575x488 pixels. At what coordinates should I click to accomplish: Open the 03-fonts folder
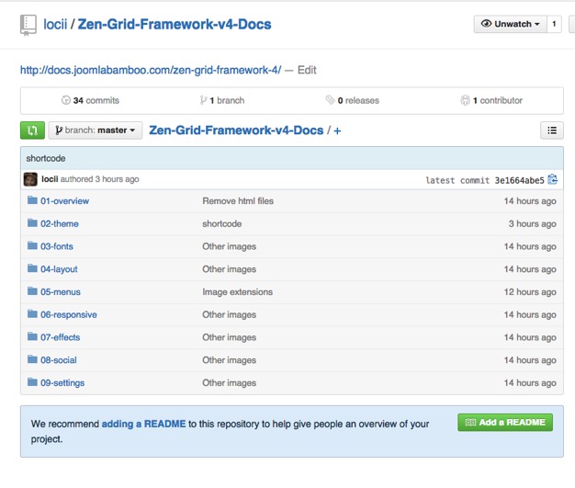click(x=57, y=246)
